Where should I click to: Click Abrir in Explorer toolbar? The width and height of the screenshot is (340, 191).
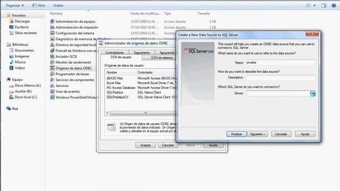(x=39, y=5)
